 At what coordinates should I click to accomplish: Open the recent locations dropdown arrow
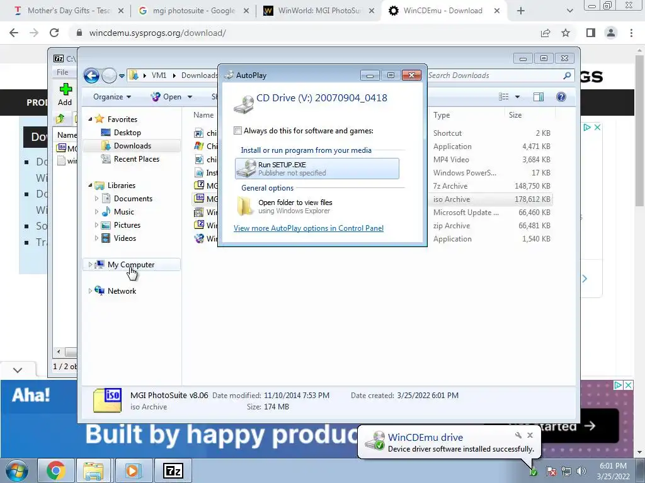(x=122, y=75)
